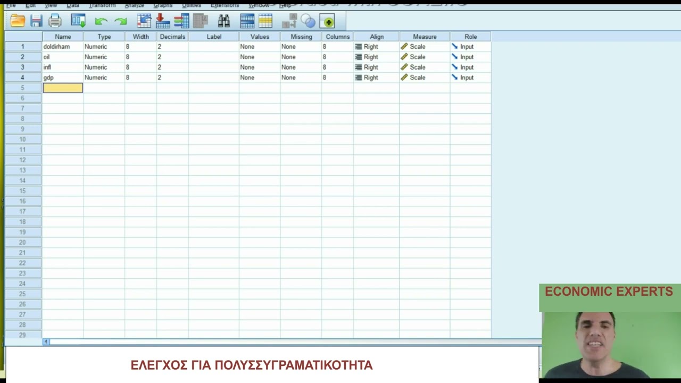
Task: Select the Type column header
Action: coord(104,37)
